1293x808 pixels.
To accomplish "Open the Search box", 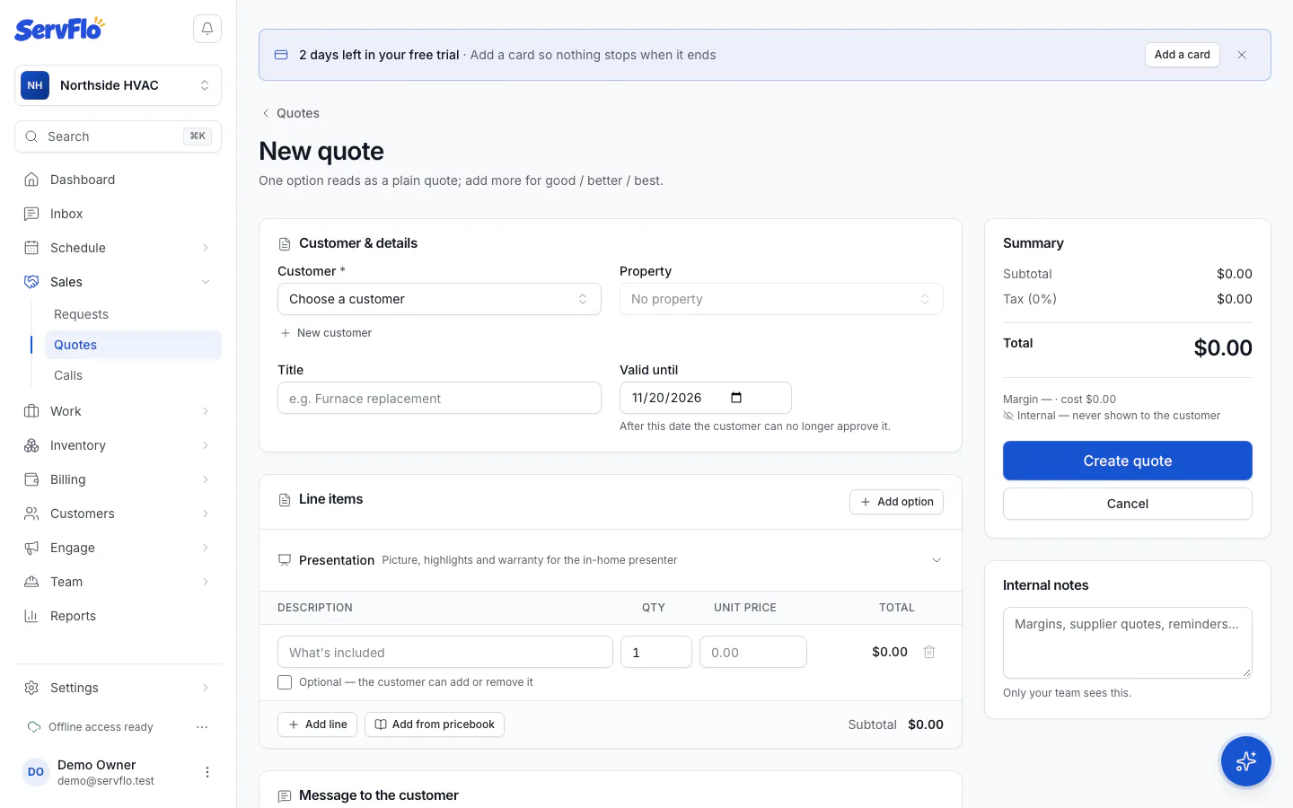I will coord(118,136).
